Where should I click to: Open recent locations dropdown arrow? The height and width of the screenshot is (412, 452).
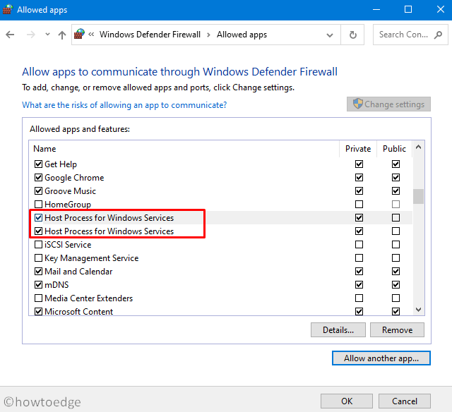(x=47, y=35)
